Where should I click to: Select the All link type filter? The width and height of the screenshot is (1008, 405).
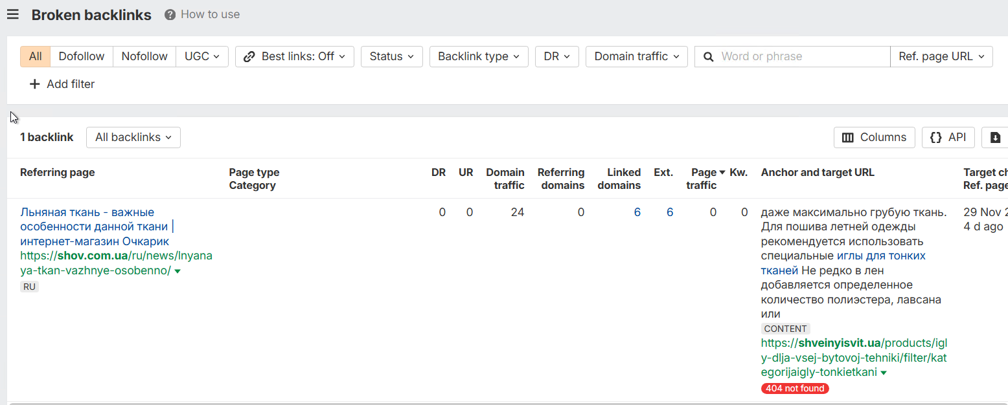pos(35,57)
